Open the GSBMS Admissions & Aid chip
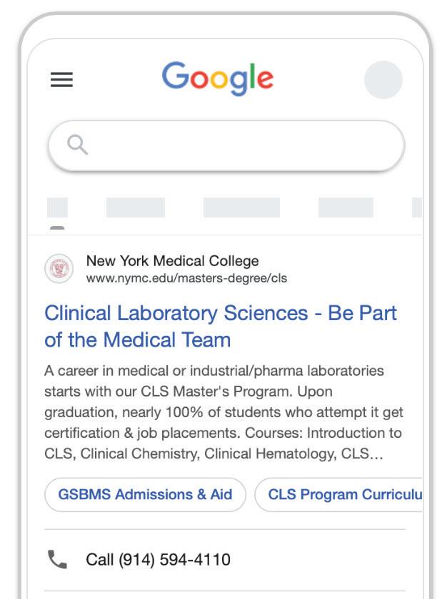This screenshot has height=599, width=447. [x=145, y=495]
